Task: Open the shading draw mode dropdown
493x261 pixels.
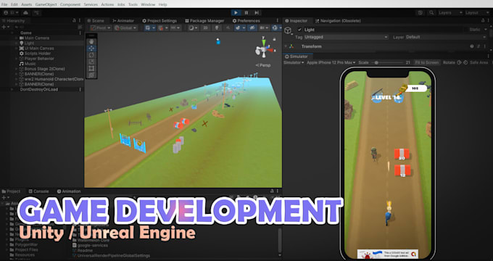Action: 193,28
